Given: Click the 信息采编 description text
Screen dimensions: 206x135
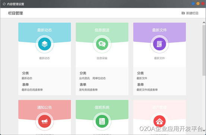Looking at the screenshot, I should pos(102,58).
